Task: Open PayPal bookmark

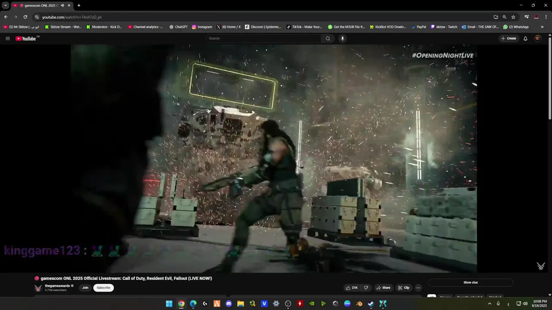Action: [418, 27]
